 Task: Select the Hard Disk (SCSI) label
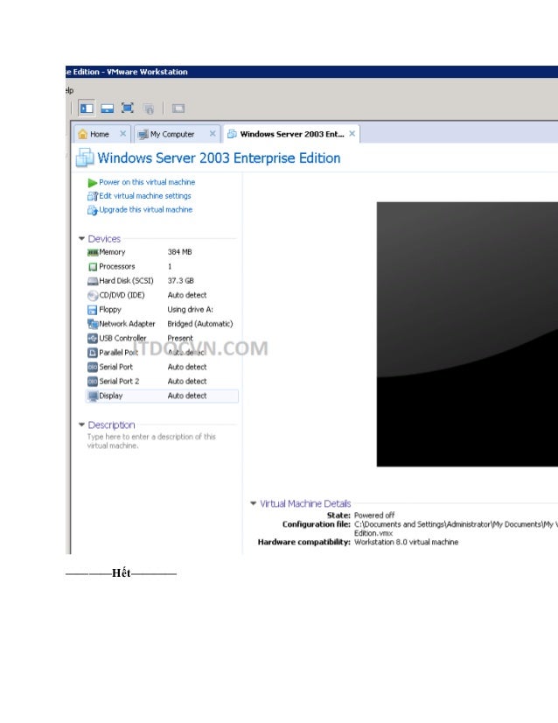coord(126,281)
